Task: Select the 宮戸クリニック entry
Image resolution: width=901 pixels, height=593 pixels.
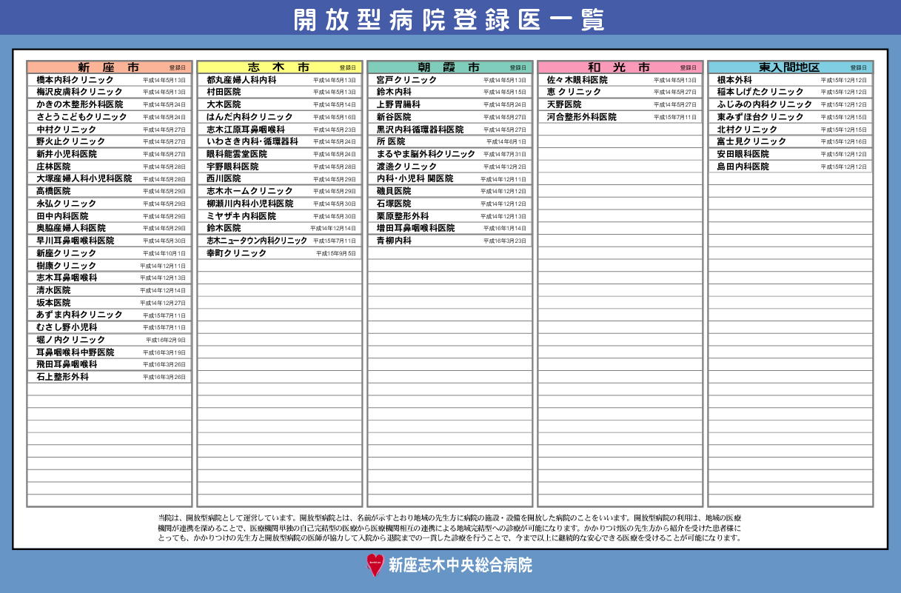Action: (x=449, y=80)
